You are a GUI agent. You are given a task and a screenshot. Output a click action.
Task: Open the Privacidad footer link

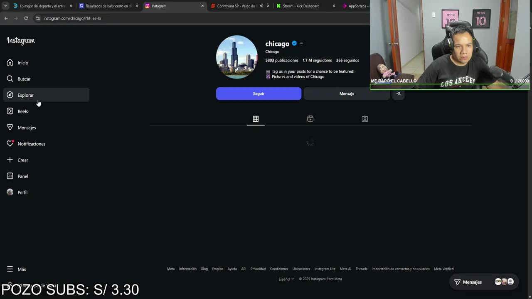tap(258, 269)
